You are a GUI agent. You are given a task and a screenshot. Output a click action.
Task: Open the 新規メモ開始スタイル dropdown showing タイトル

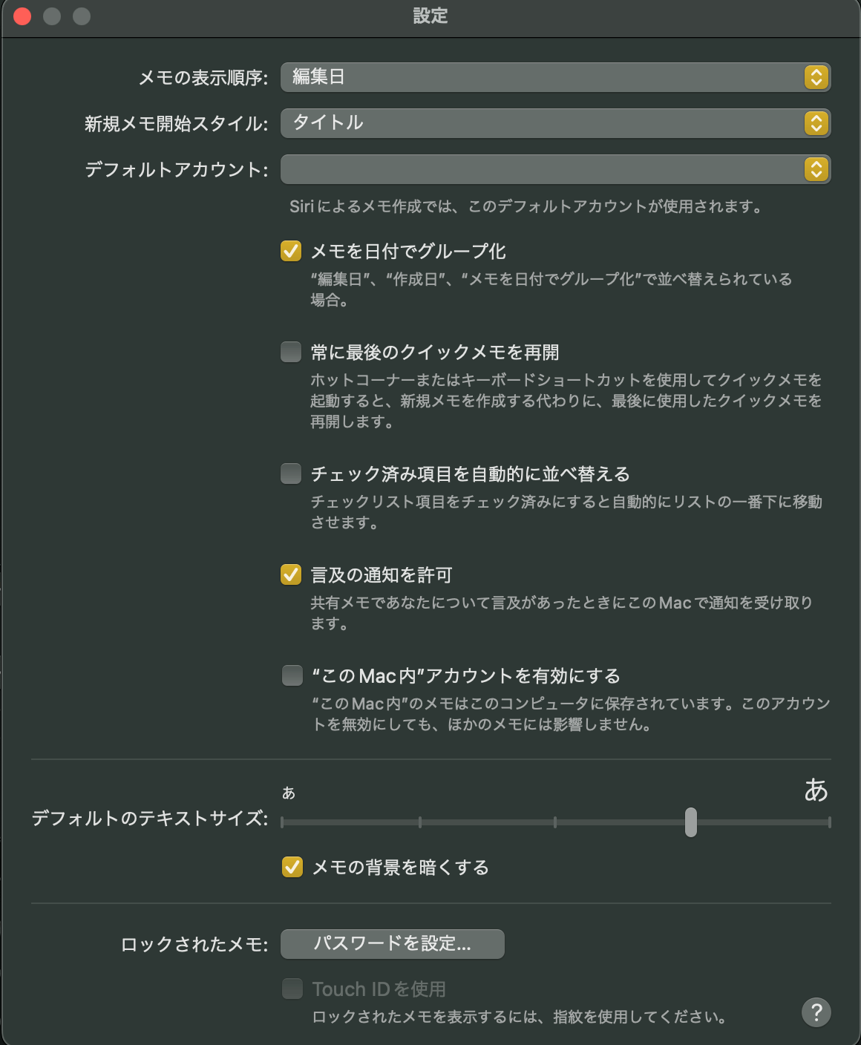coord(542,123)
